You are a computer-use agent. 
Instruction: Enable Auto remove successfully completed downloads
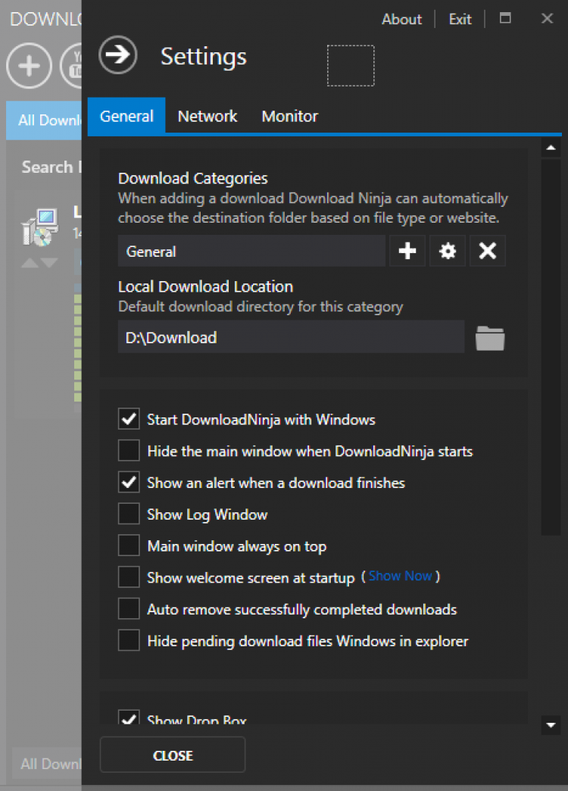click(x=129, y=609)
